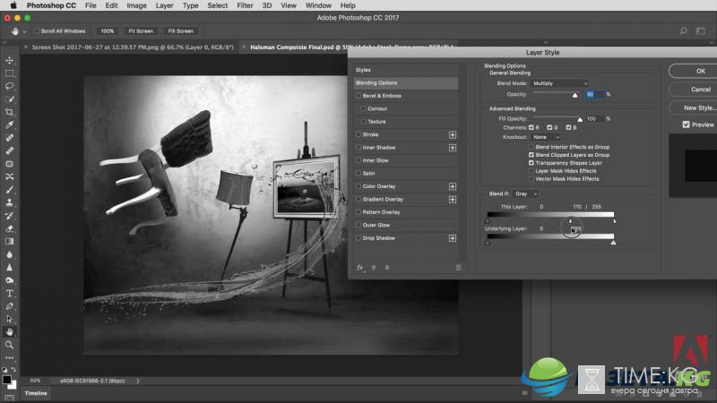
Task: Enable Satin effect checkbox
Action: click(358, 174)
